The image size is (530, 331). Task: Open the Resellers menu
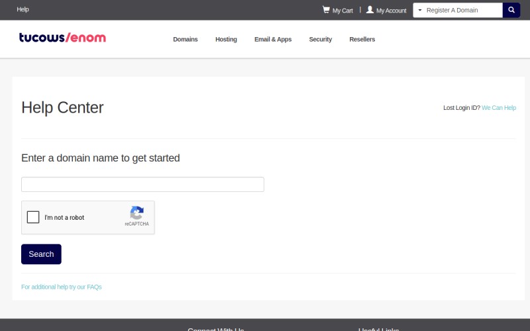coord(362,39)
